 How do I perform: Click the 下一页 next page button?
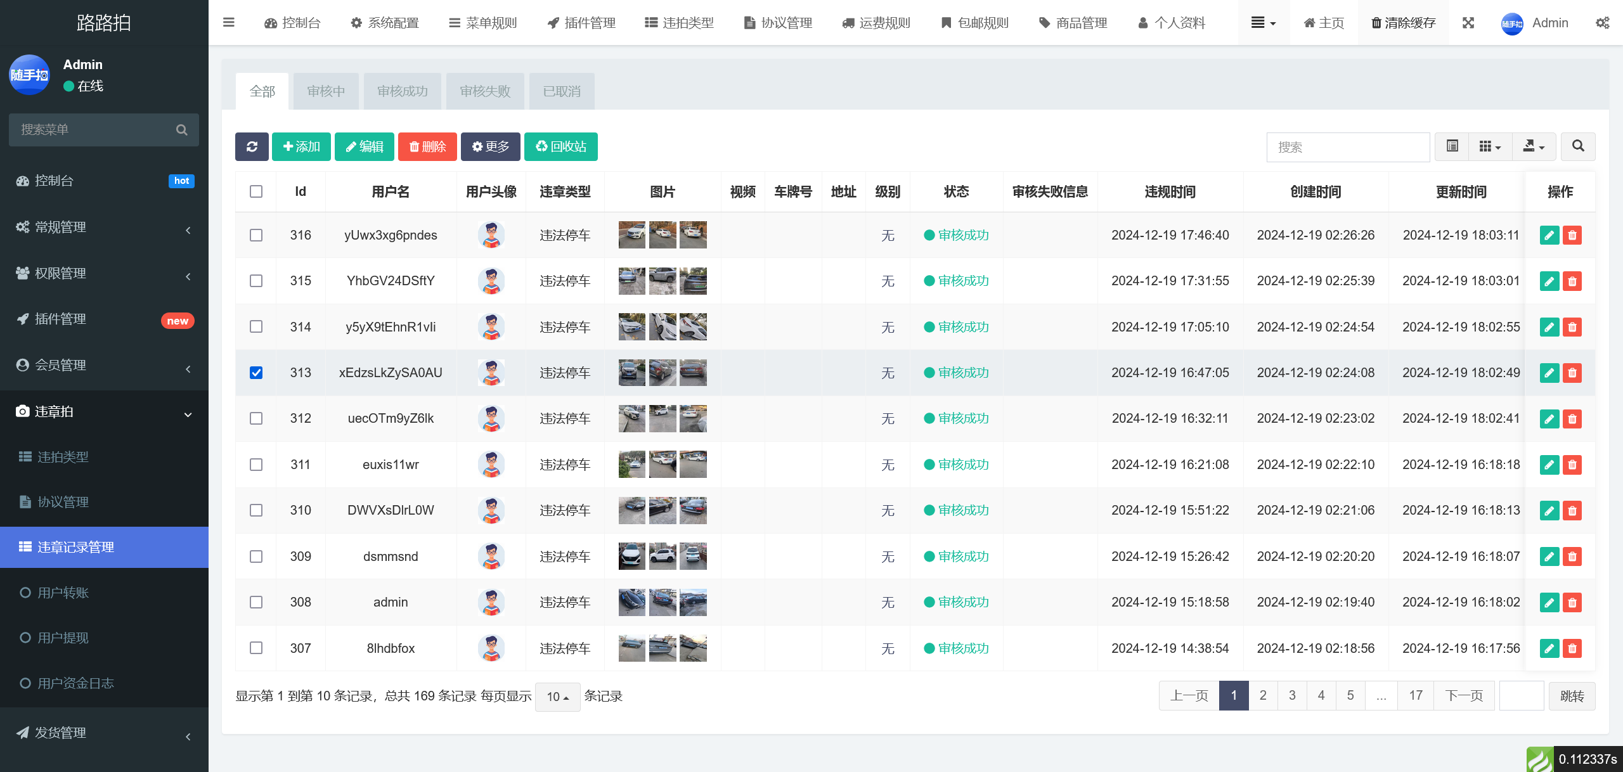1463,695
